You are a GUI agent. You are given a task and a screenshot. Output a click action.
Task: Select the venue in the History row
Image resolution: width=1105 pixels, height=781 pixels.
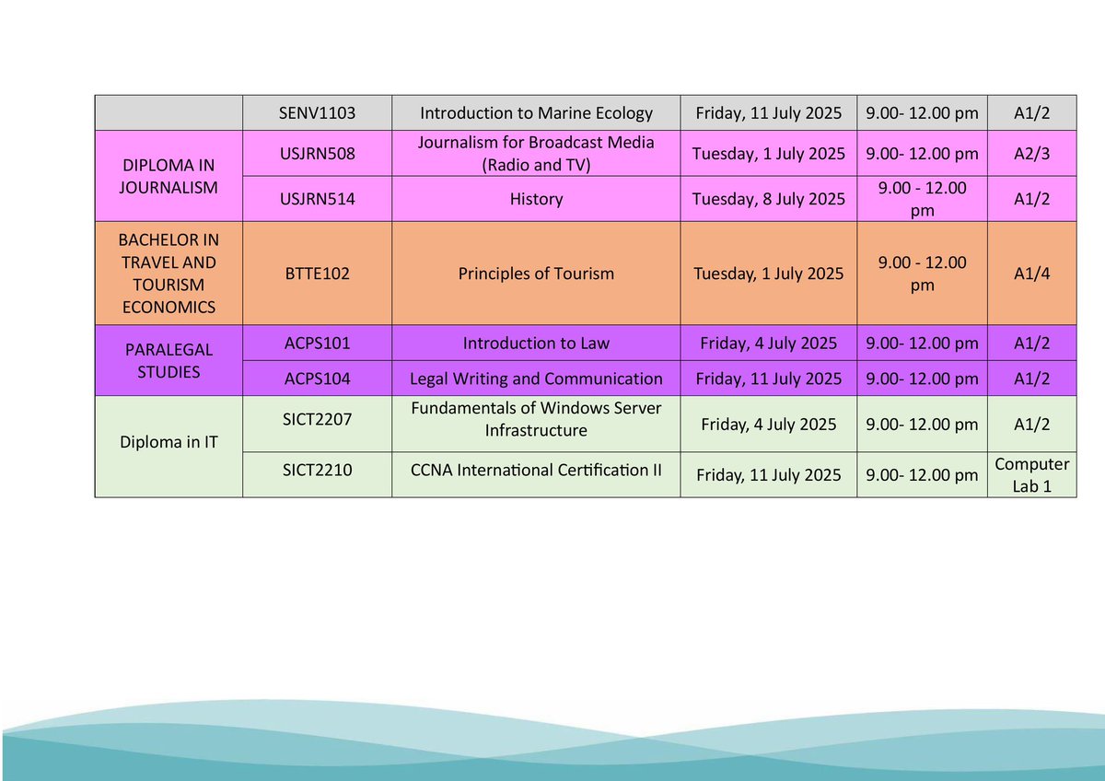point(1031,199)
